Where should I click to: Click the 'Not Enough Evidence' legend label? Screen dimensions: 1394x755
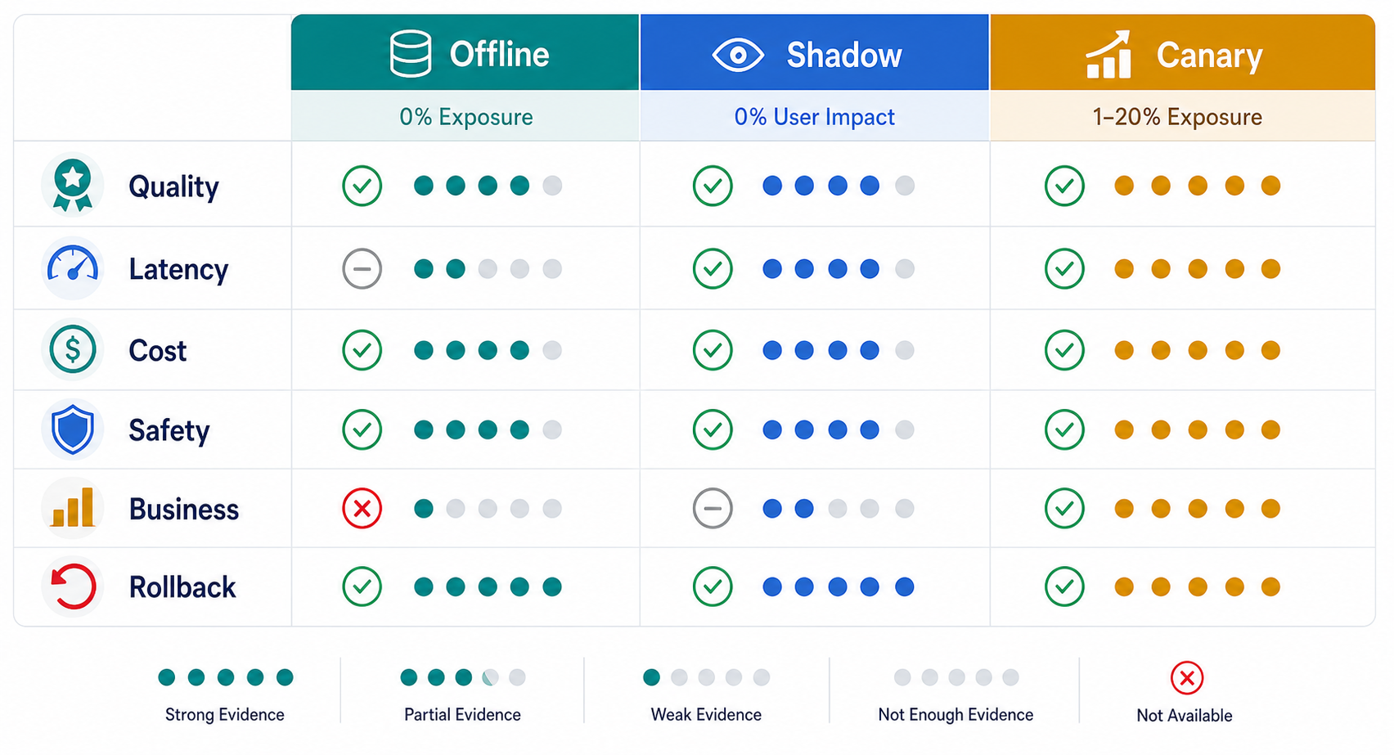click(956, 715)
